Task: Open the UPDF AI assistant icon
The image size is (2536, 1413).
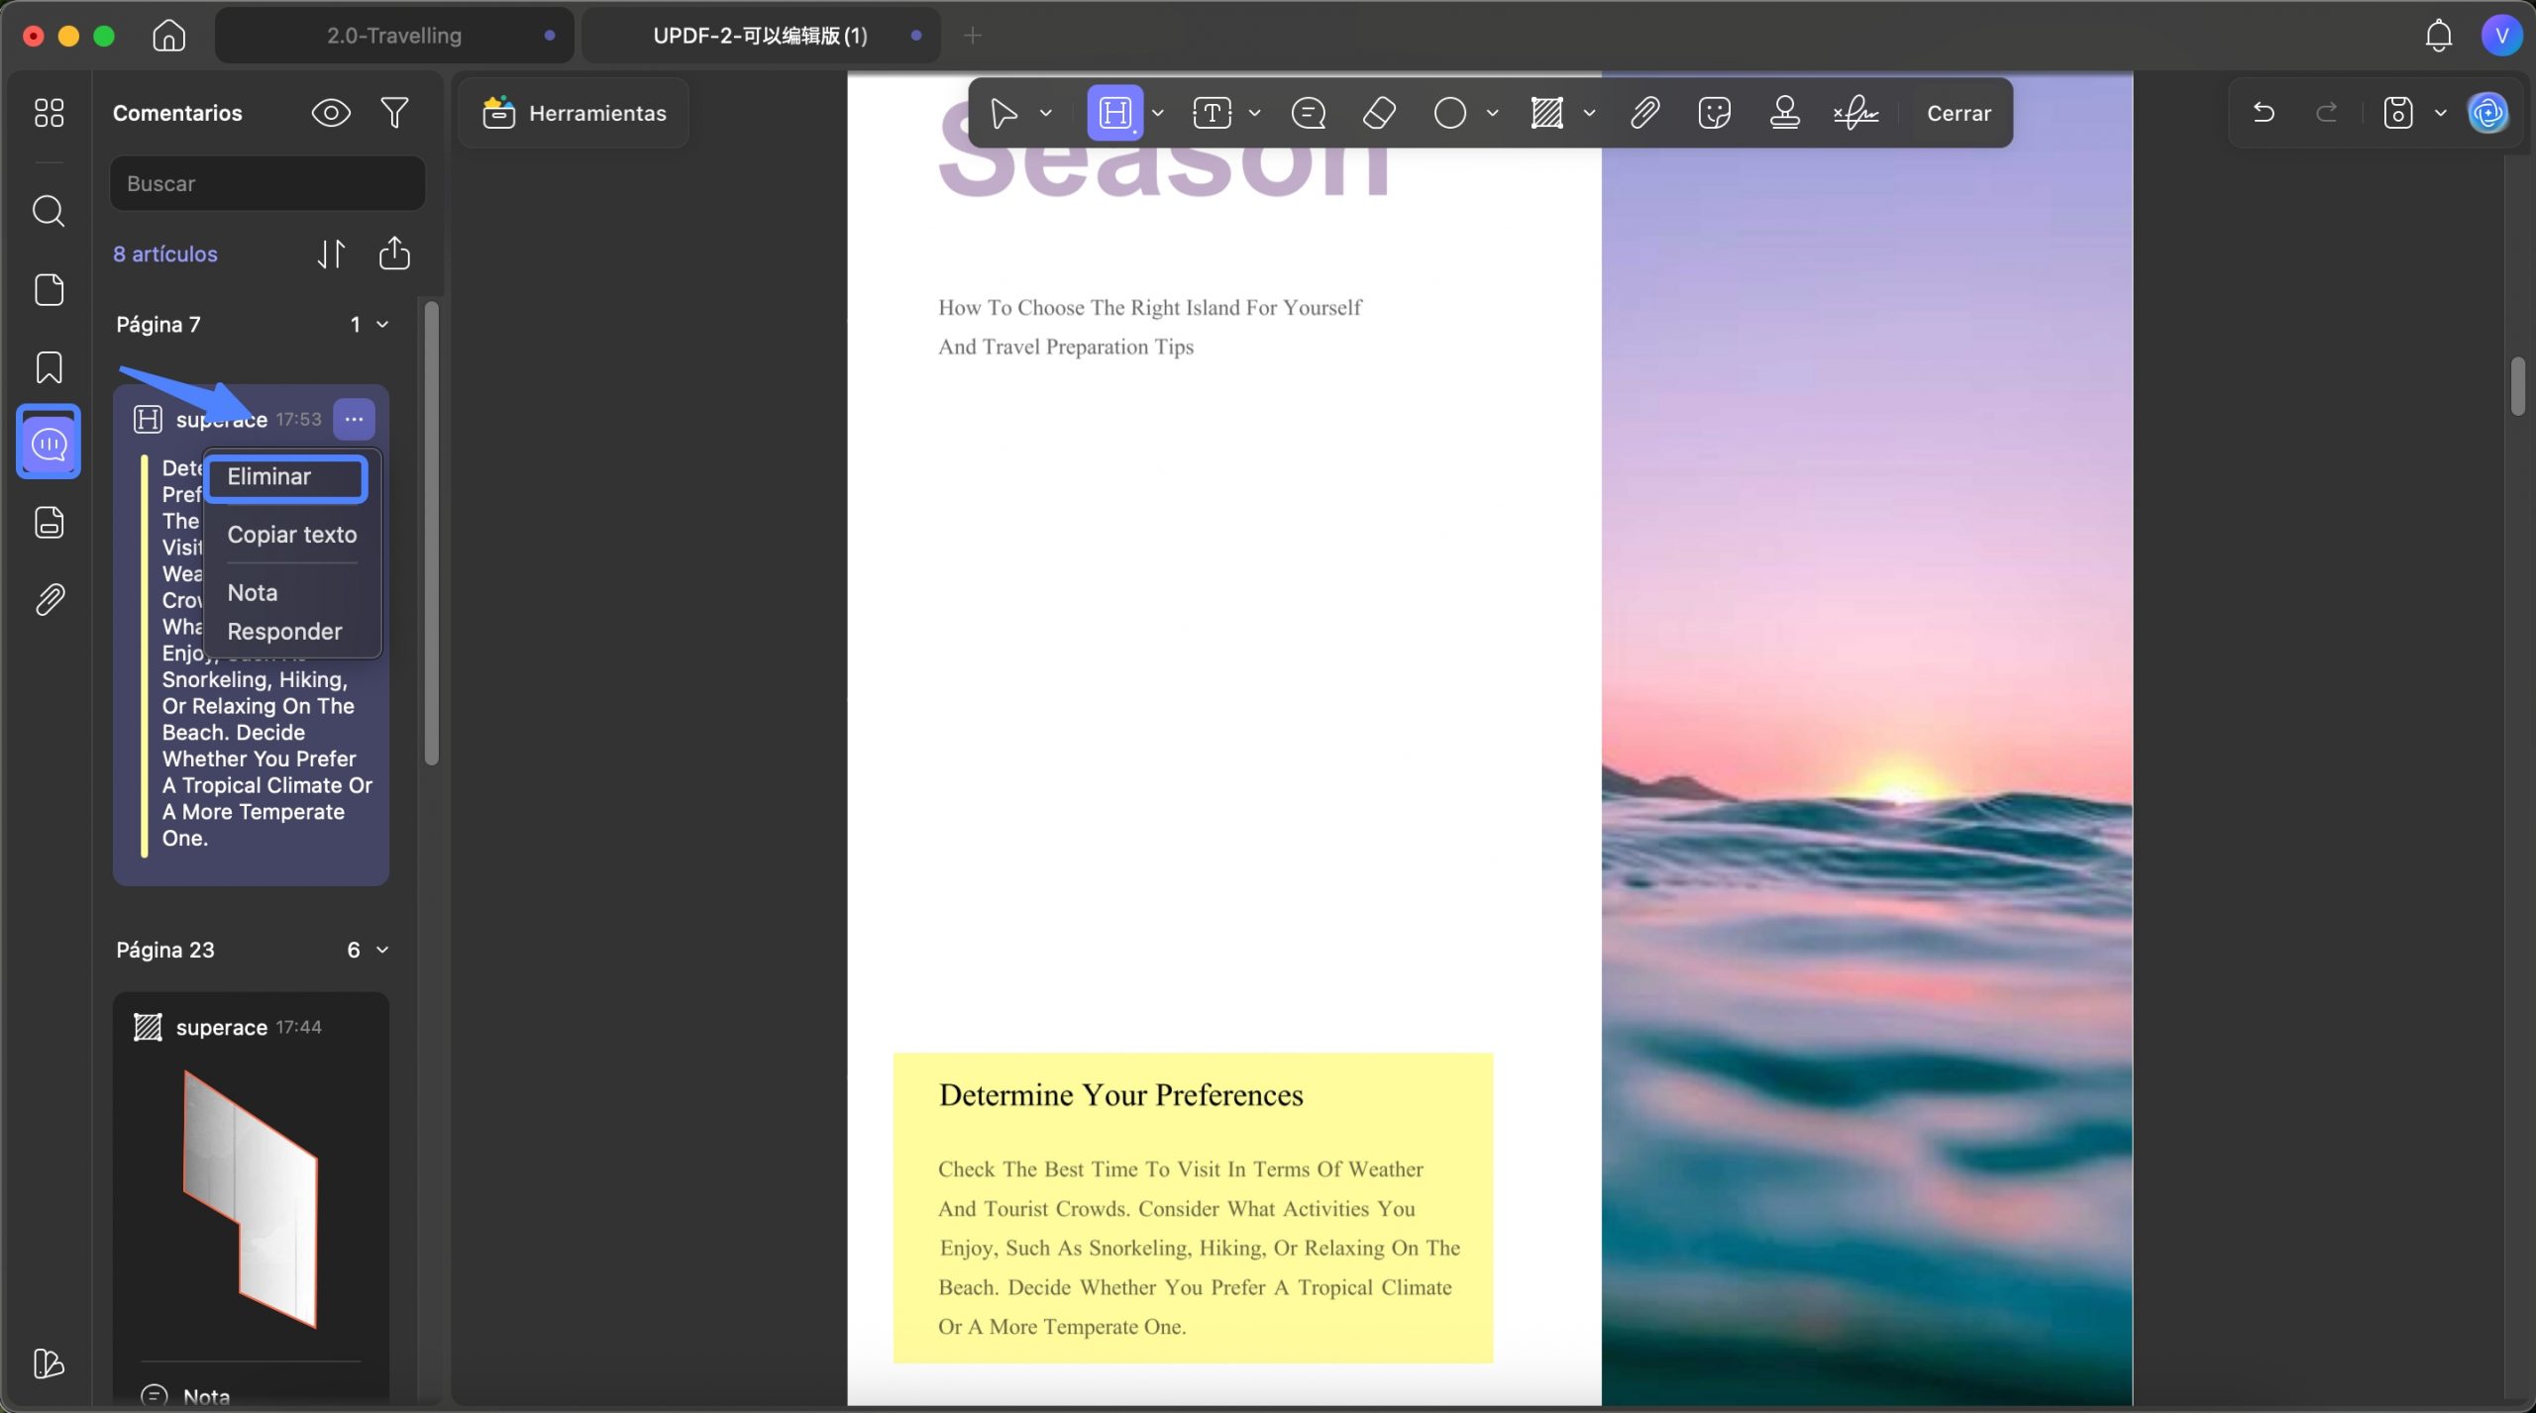Action: coord(2488,113)
